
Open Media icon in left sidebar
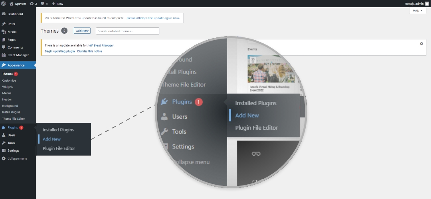(4, 32)
